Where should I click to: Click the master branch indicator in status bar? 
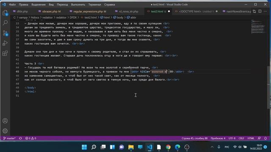pos(9,138)
